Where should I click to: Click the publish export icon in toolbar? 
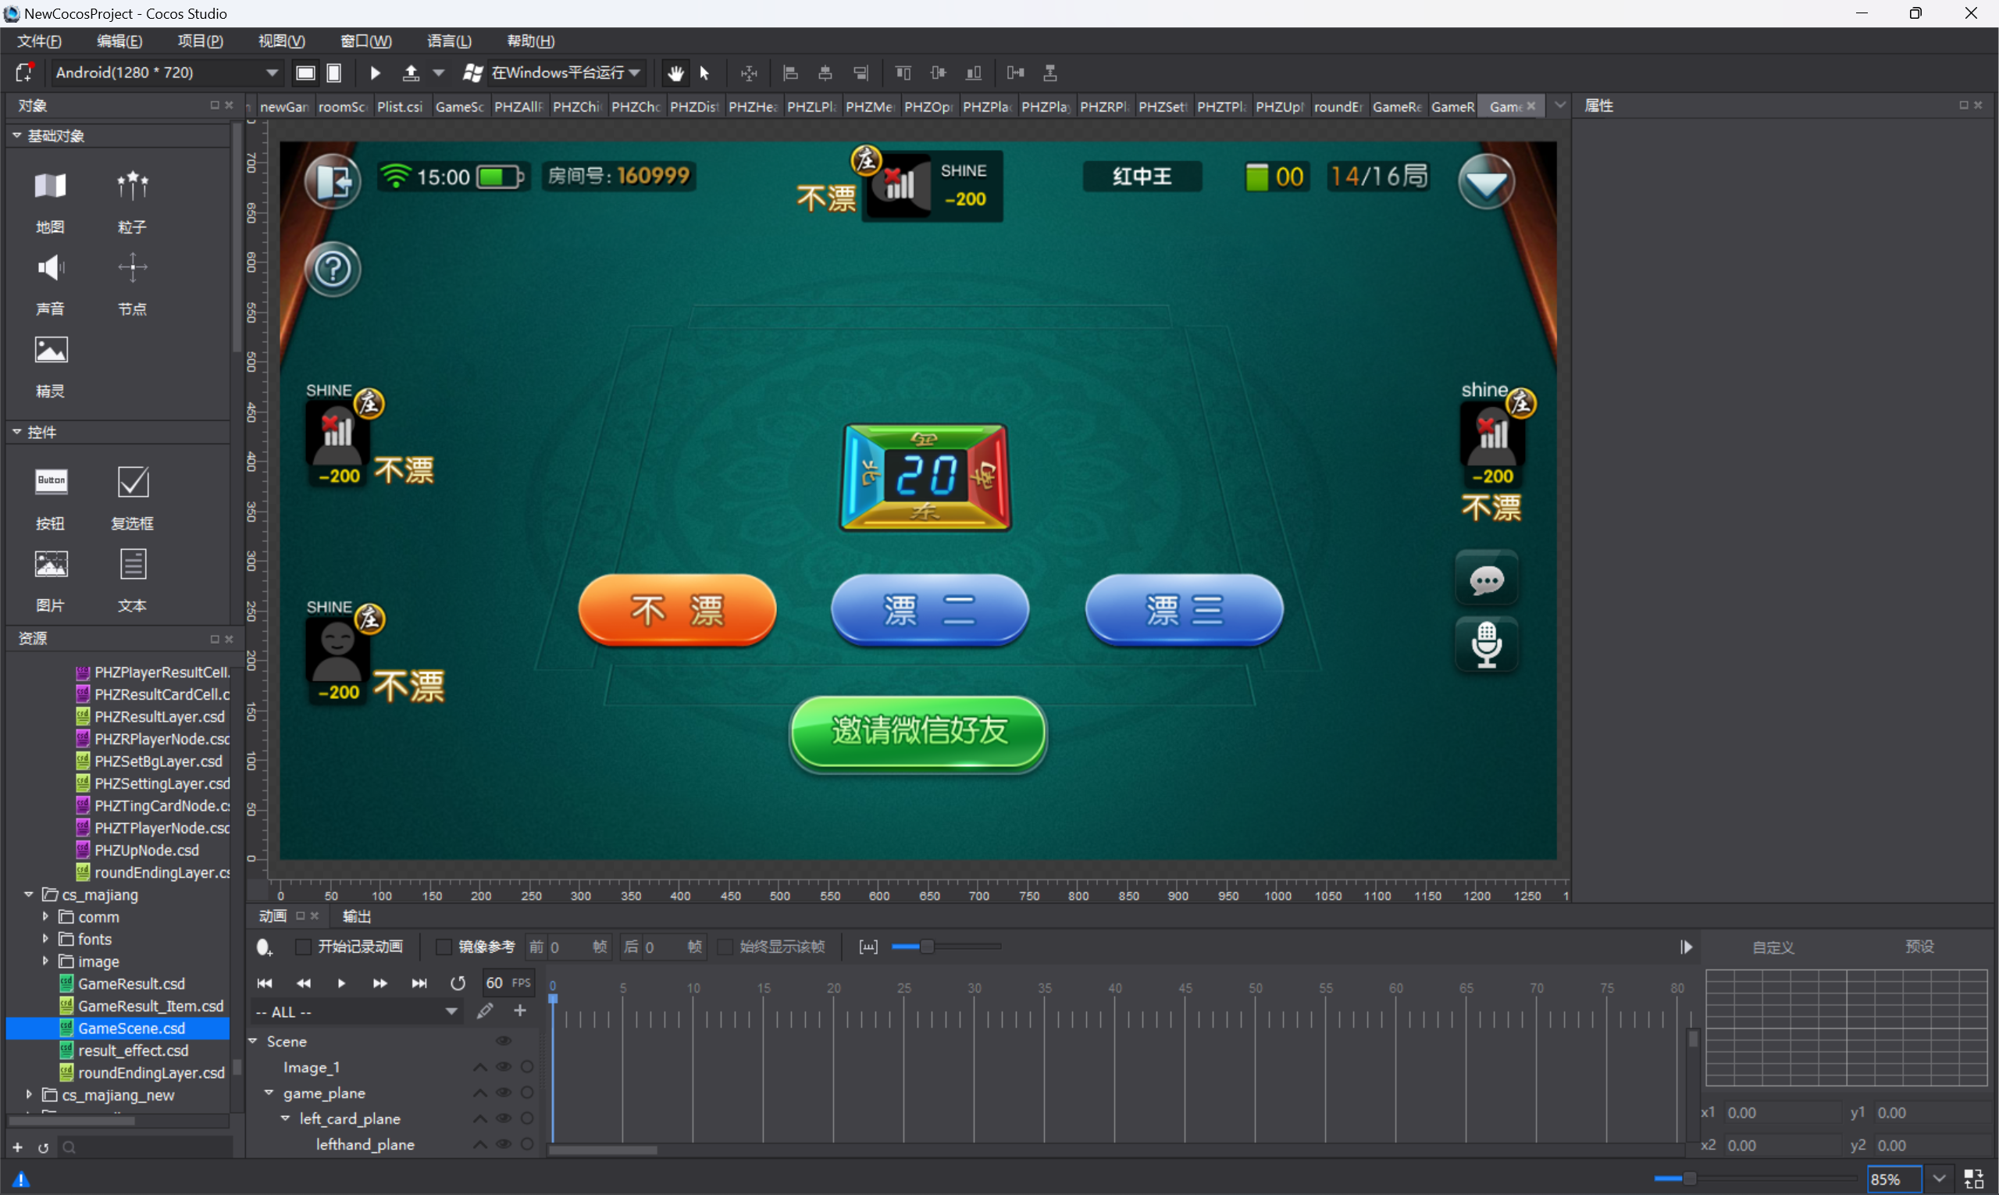[x=411, y=73]
